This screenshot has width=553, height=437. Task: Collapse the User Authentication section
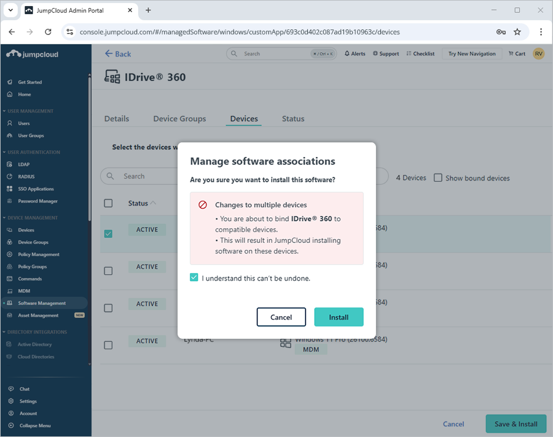click(x=31, y=152)
